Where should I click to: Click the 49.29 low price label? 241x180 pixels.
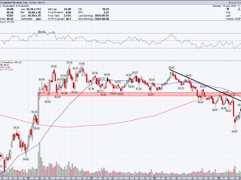tap(48, 101)
